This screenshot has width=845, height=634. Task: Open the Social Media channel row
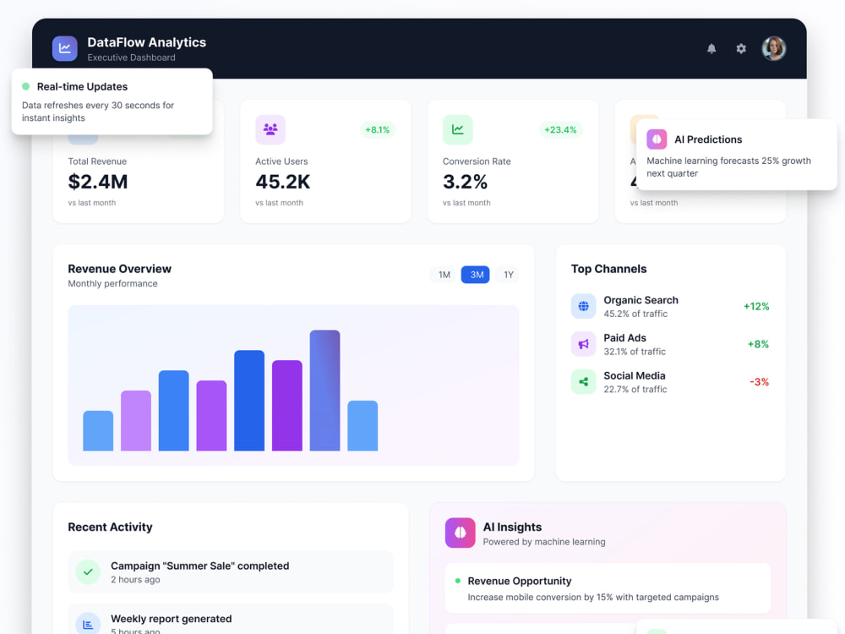(x=670, y=382)
